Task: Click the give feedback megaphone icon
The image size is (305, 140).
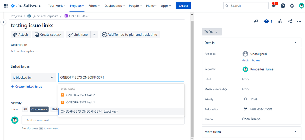Action: point(256,21)
